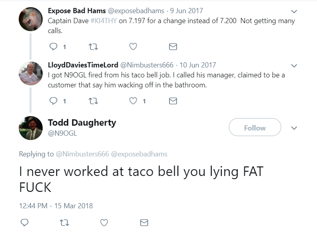
Task: Open the chevron menu beside Follow button
Action: (294, 128)
